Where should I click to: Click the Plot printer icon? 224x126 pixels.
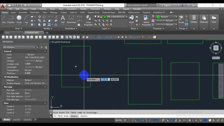[x=25, y=5]
